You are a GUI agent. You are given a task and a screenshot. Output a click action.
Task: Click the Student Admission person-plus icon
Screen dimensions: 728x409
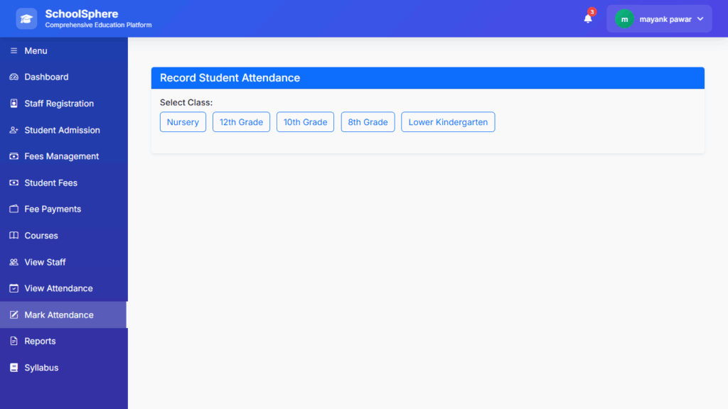tap(14, 130)
